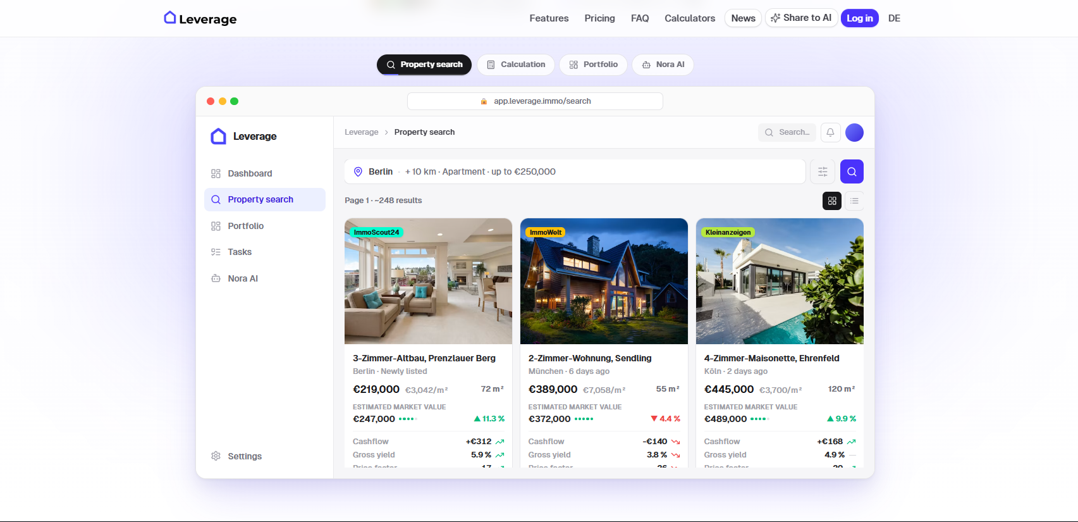Click the browser address bar lock icon
Image resolution: width=1078 pixels, height=522 pixels.
484,101
